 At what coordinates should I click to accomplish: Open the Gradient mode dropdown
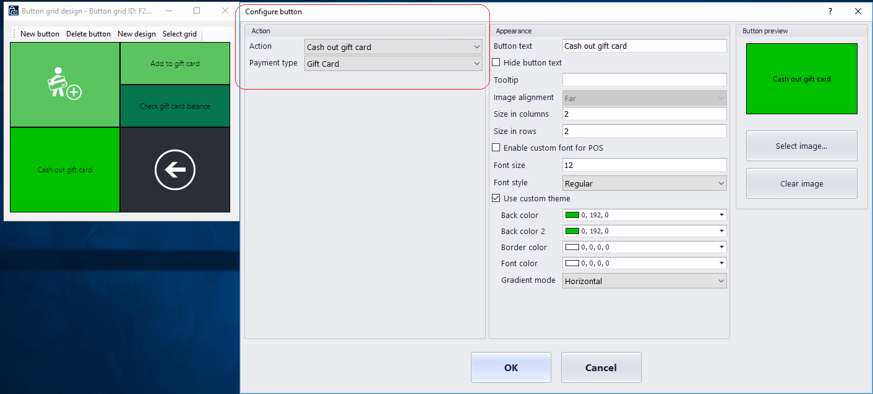point(645,281)
